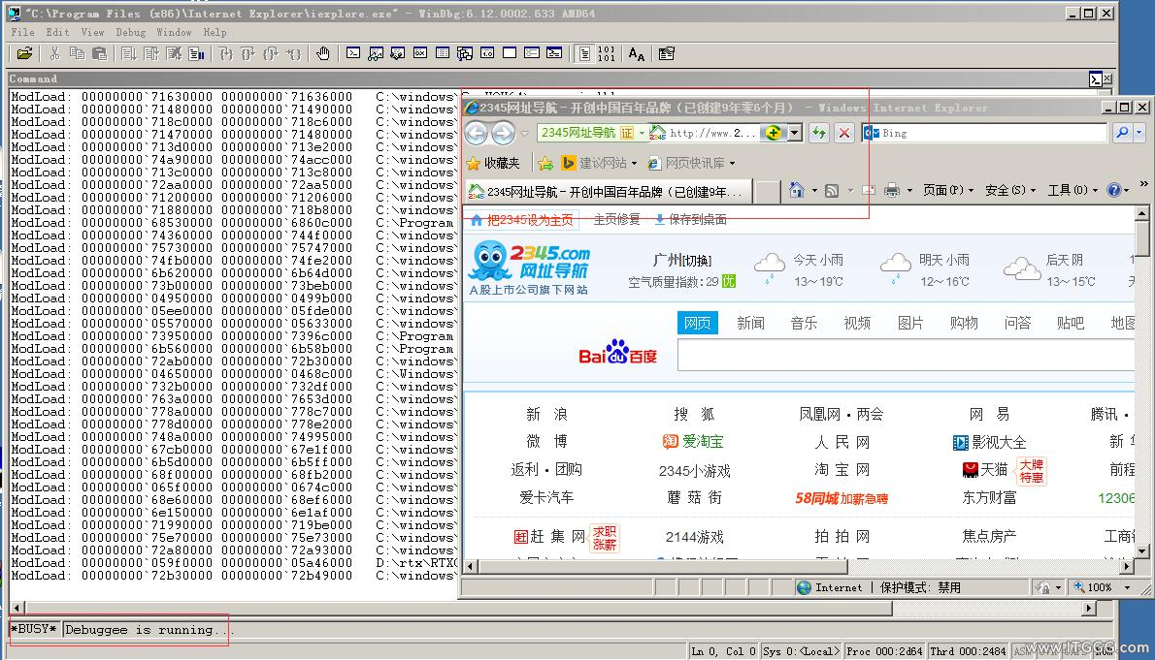Open the Locals window toolbar icon
1155x660 pixels.
tap(398, 53)
